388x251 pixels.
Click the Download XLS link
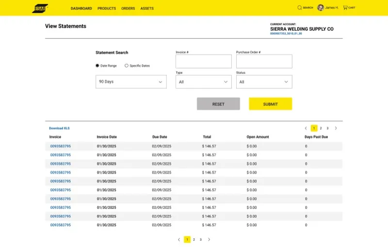[x=59, y=128]
